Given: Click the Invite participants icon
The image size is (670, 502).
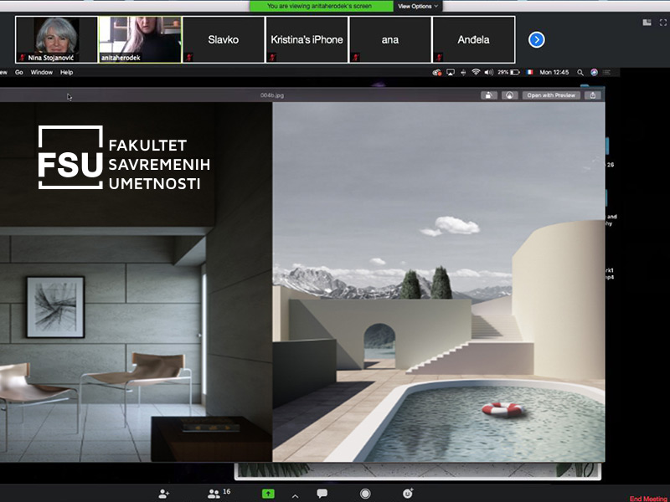Looking at the screenshot, I should [164, 494].
